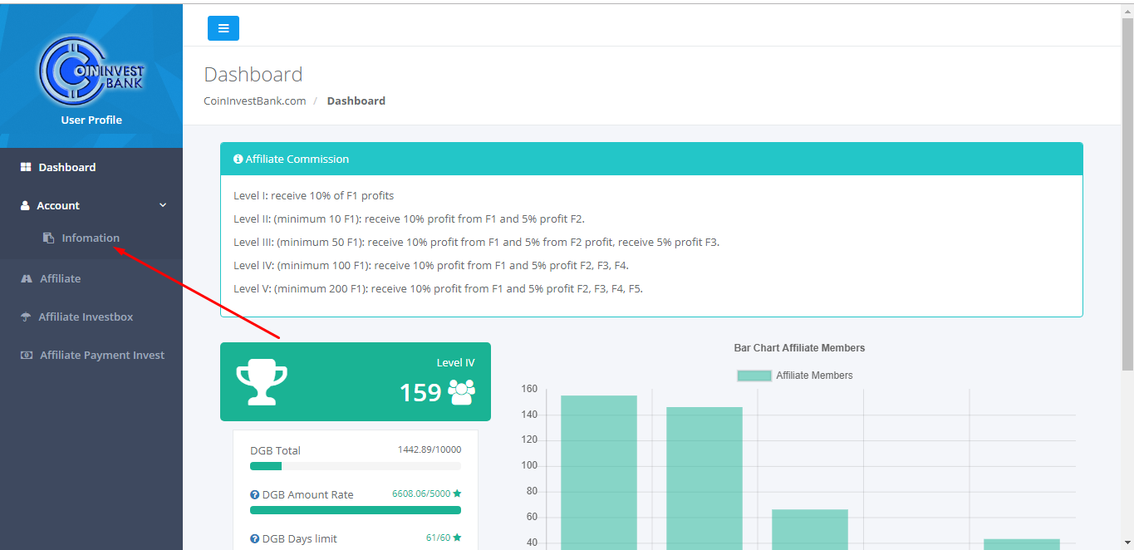Click the third chart bar near 66
Image resolution: width=1134 pixels, height=550 pixels.
pos(810,529)
